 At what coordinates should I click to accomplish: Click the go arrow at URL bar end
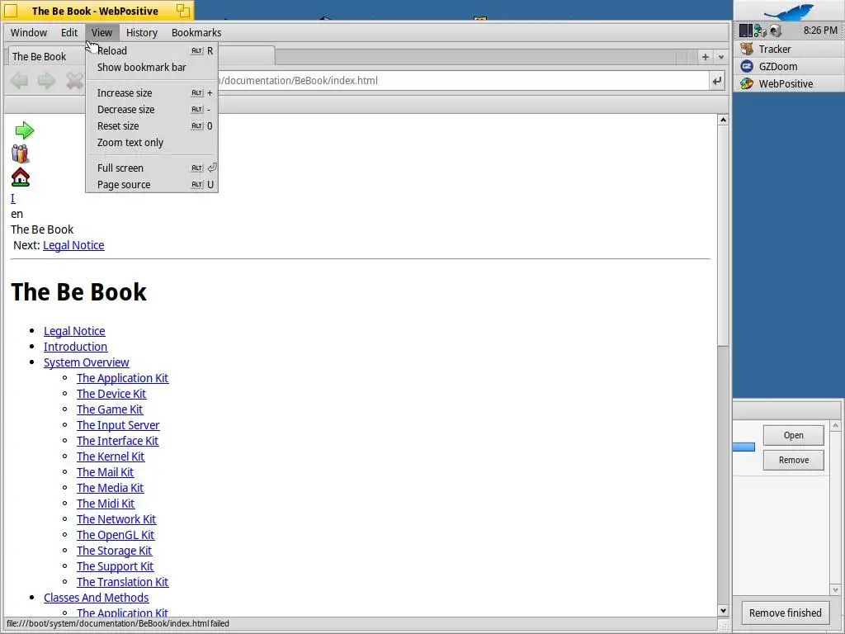(x=717, y=81)
